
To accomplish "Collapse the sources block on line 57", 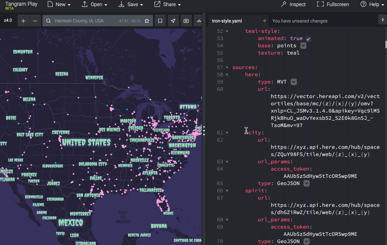I will pyautogui.click(x=227, y=68).
